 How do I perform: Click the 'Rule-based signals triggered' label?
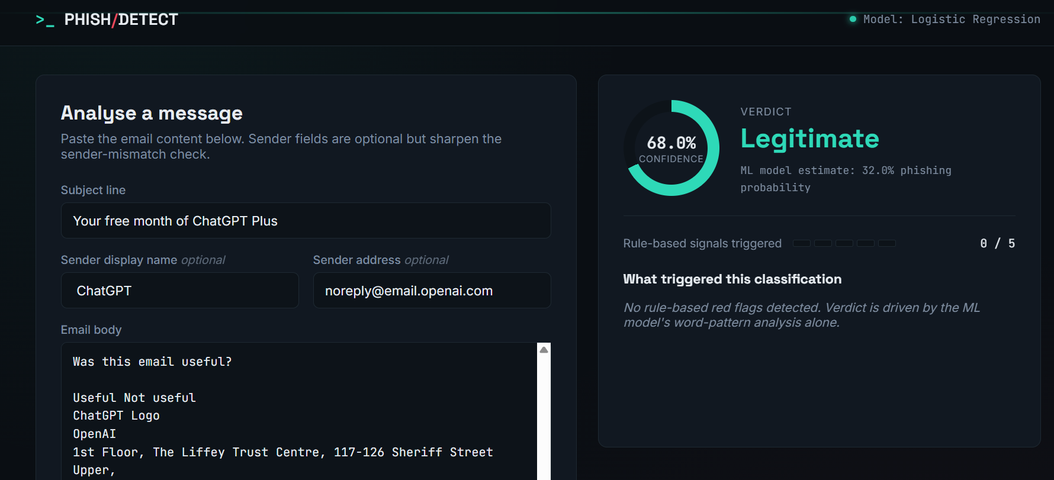click(x=702, y=243)
